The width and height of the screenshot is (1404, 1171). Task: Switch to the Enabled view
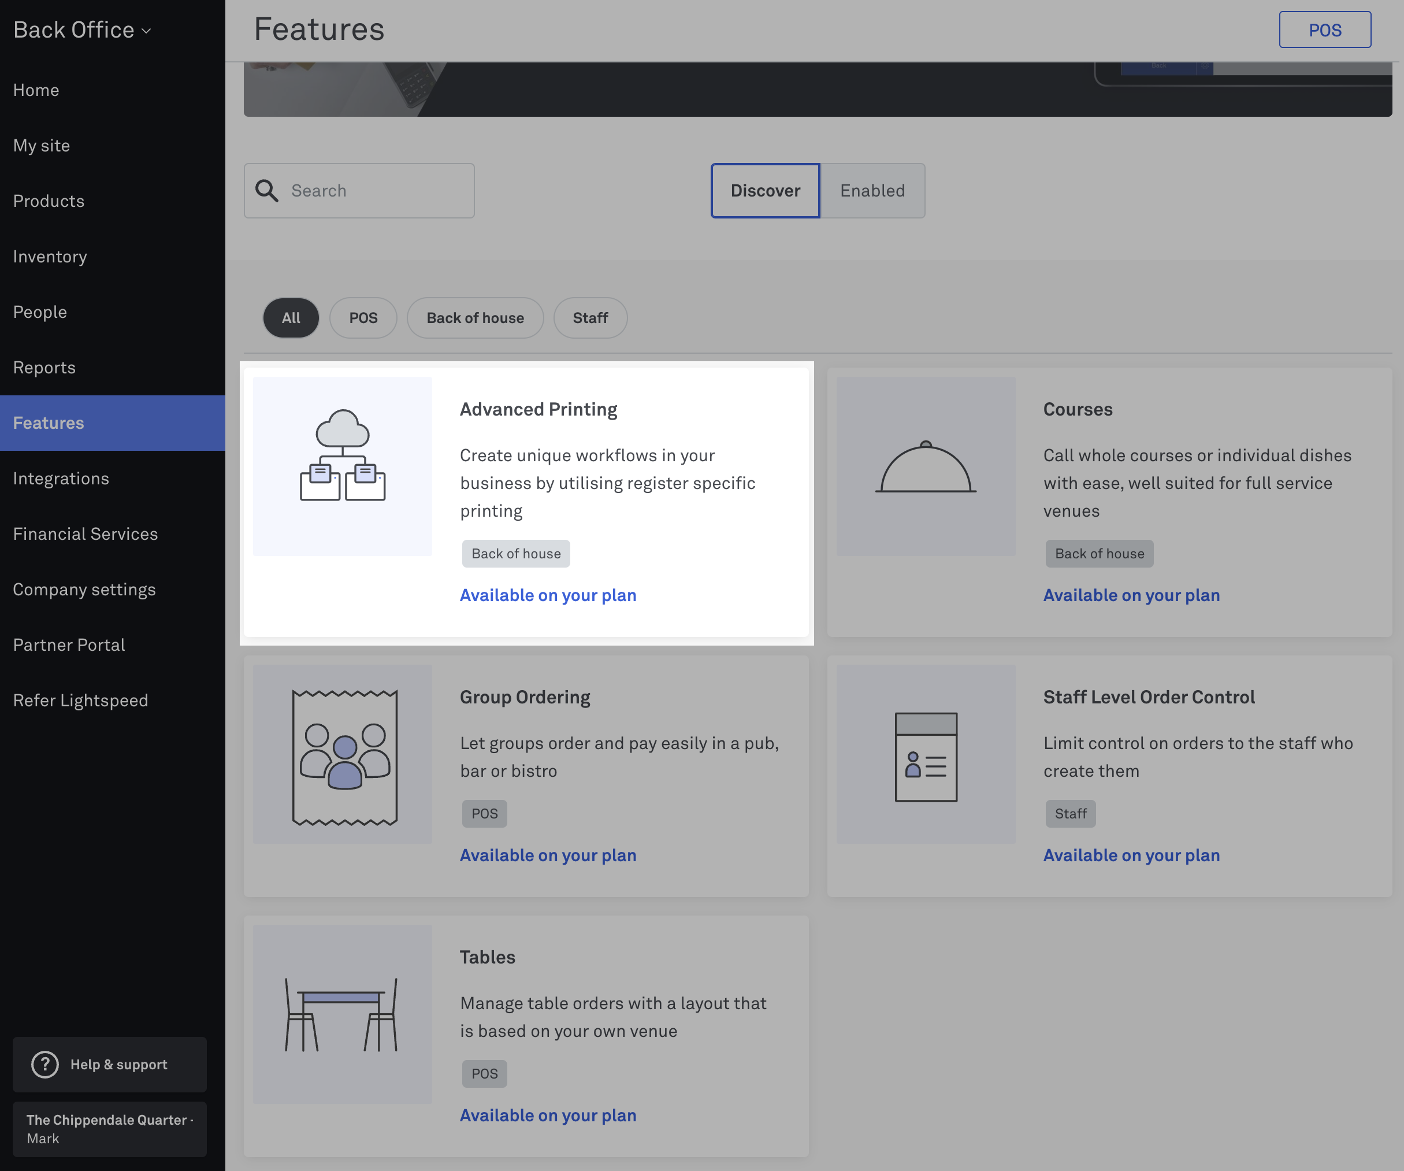pos(872,191)
